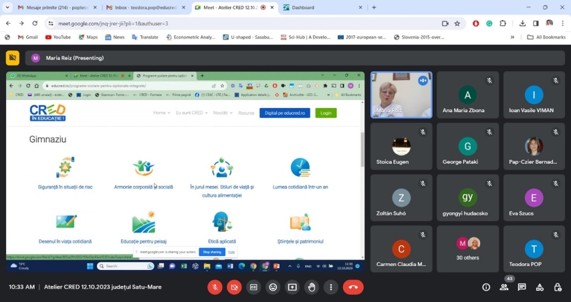
Task: Raise hand in the meeting
Action: [312, 287]
